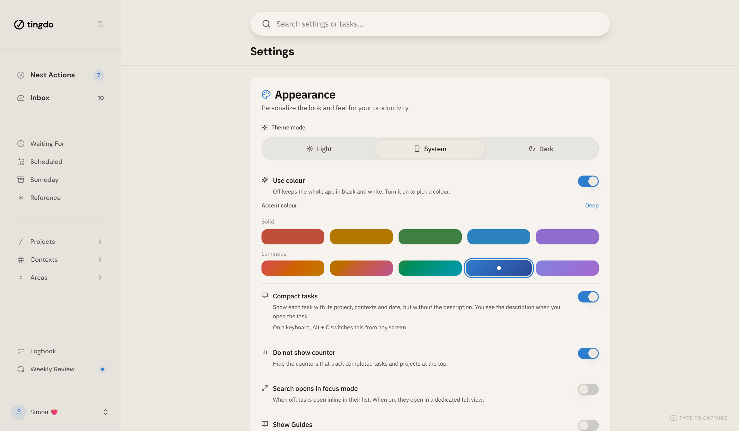Enable Search opens in focus mode
739x431 pixels.
tap(588, 389)
